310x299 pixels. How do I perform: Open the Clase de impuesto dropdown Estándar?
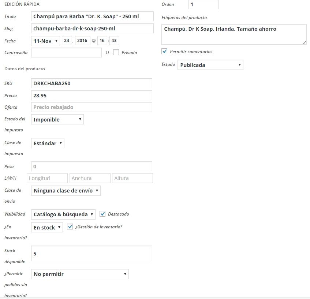(48, 143)
